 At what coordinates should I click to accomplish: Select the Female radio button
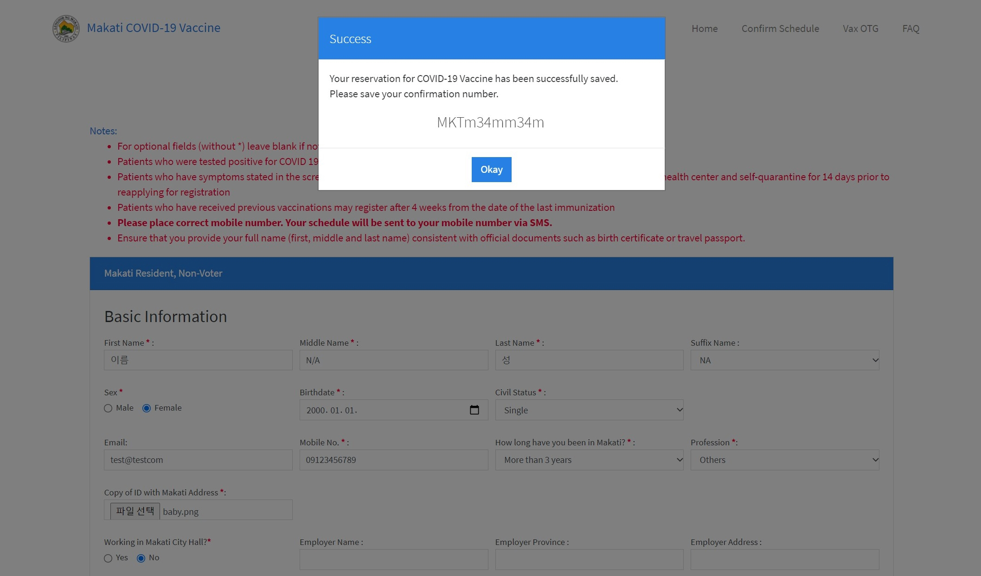pyautogui.click(x=147, y=408)
